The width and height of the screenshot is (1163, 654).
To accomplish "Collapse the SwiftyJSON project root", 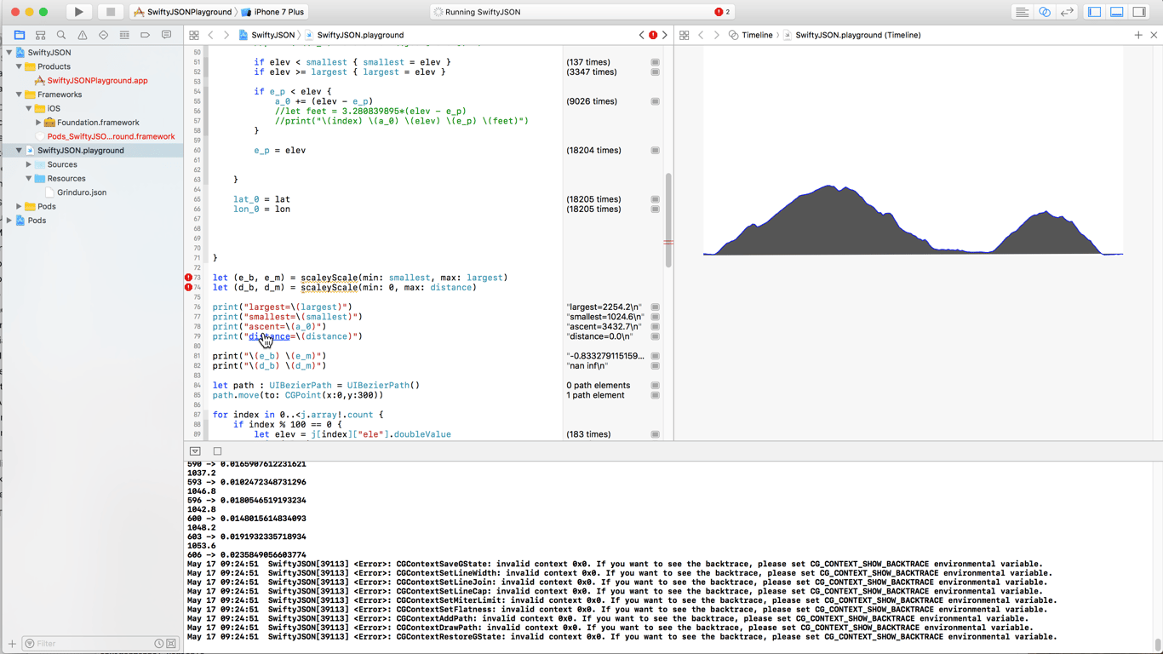I will tap(9, 53).
